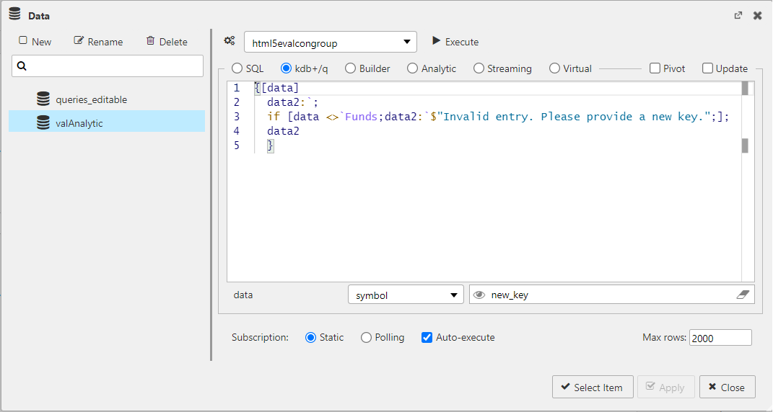
Task: Toggle the eye icon beside new_key
Action: point(479,295)
